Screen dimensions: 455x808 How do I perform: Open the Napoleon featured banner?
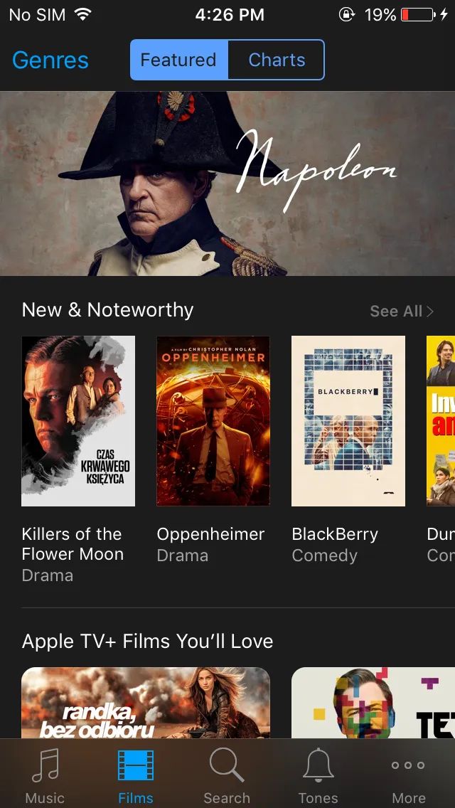click(x=227, y=184)
